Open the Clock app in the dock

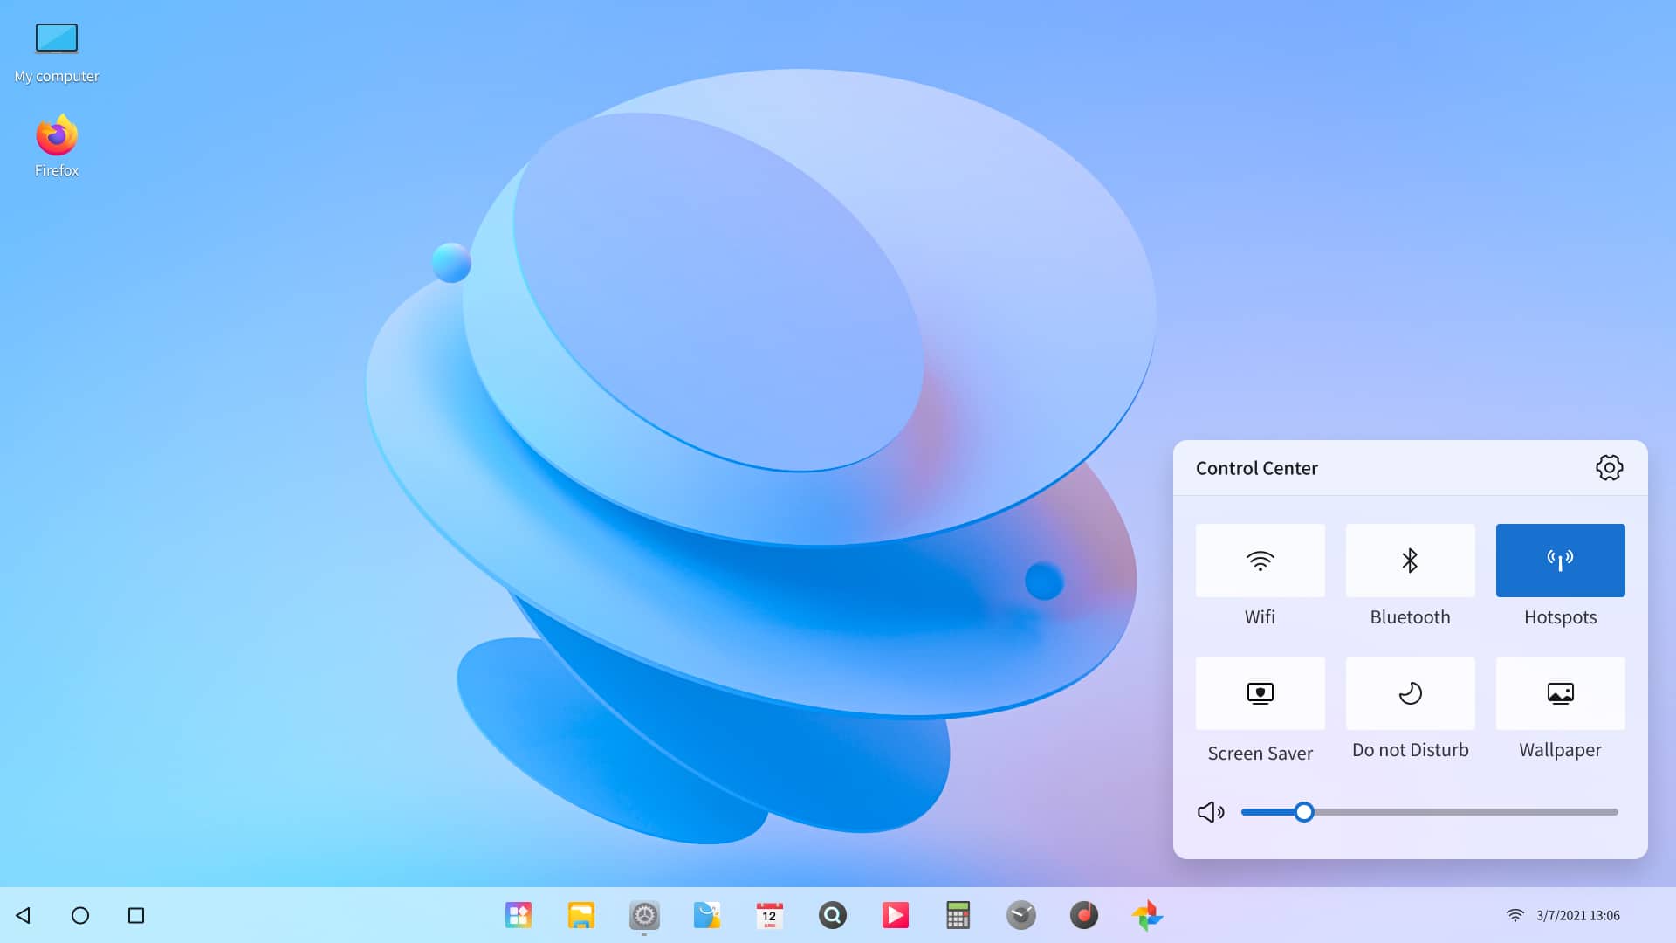coord(1021,915)
